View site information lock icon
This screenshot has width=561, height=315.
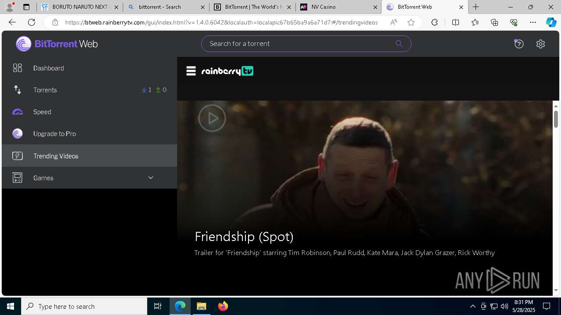pos(55,22)
